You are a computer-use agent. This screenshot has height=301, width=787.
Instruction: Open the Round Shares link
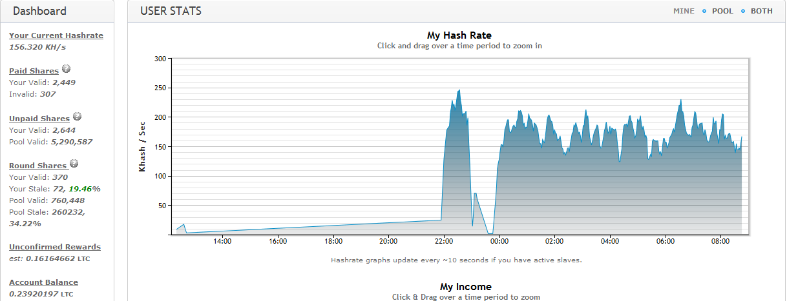(37, 166)
